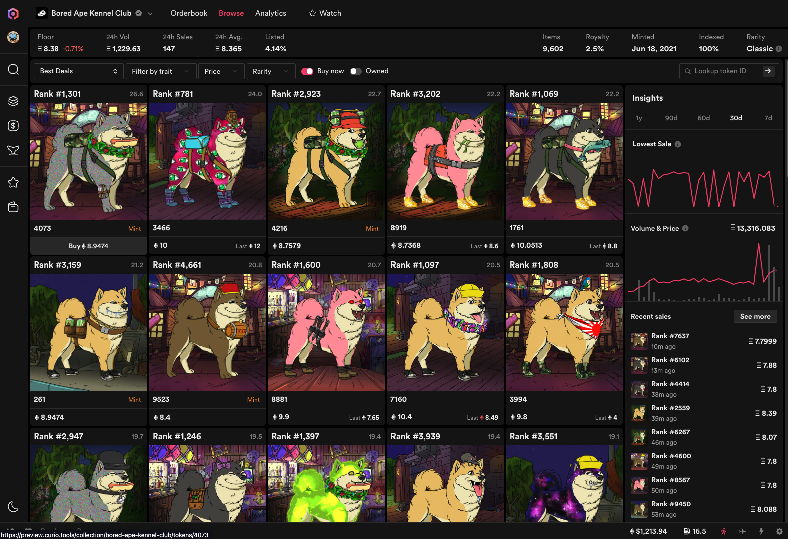Click the Bored Ape Kennel Club collection logo
This screenshot has width=788, height=539.
(x=42, y=13)
